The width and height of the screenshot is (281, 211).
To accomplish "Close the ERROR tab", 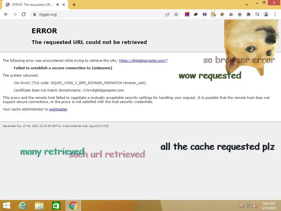I will coord(64,5).
